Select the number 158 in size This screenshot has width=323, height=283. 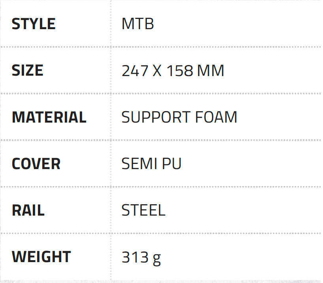[x=180, y=71]
